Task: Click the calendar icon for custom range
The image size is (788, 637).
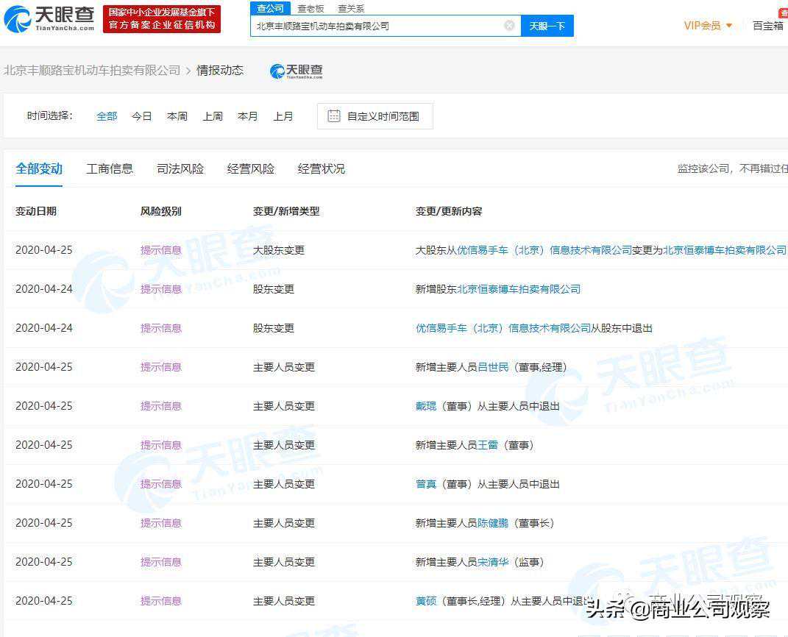Action: click(333, 116)
